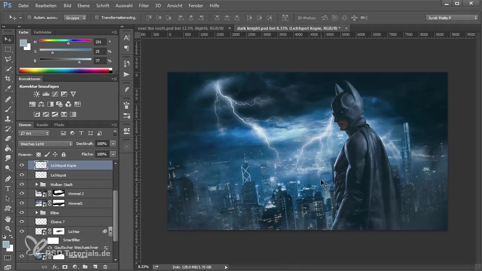The width and height of the screenshot is (482, 271).
Task: Open the Character panel icon
Action: click(127, 38)
